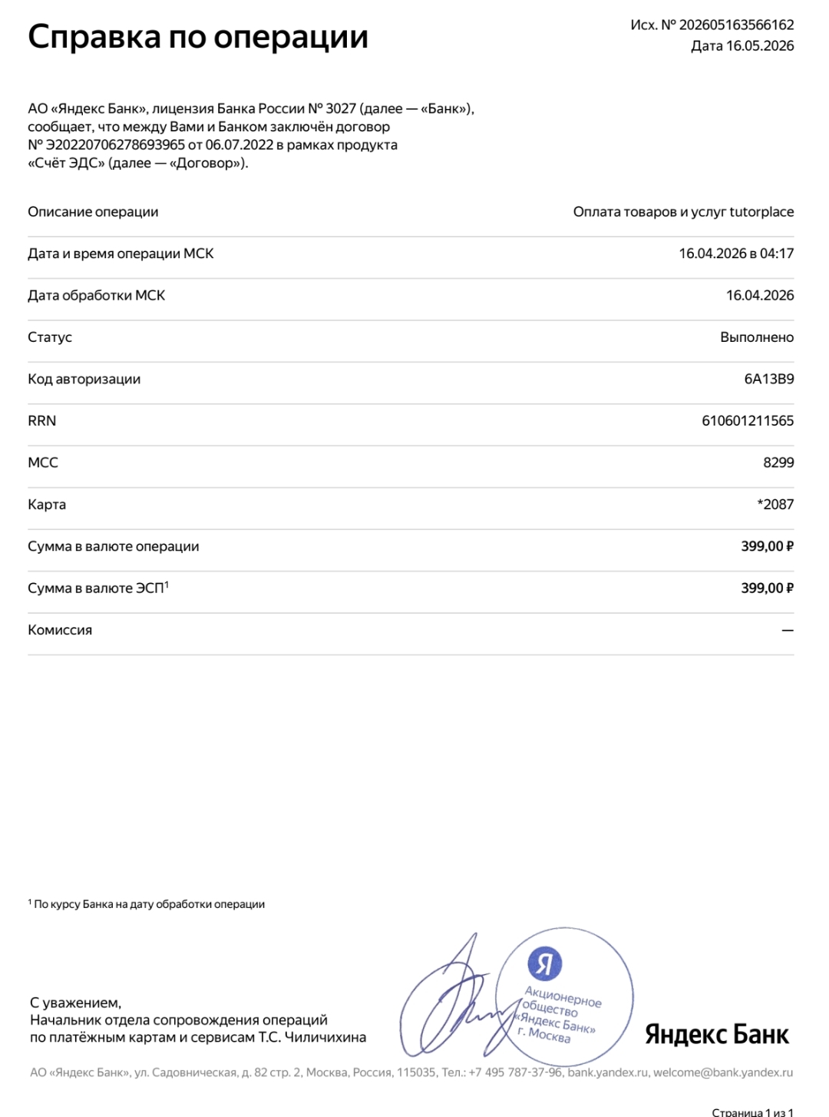The width and height of the screenshot is (829, 1117).
Task: Select the card number *2087
Action: click(x=775, y=505)
